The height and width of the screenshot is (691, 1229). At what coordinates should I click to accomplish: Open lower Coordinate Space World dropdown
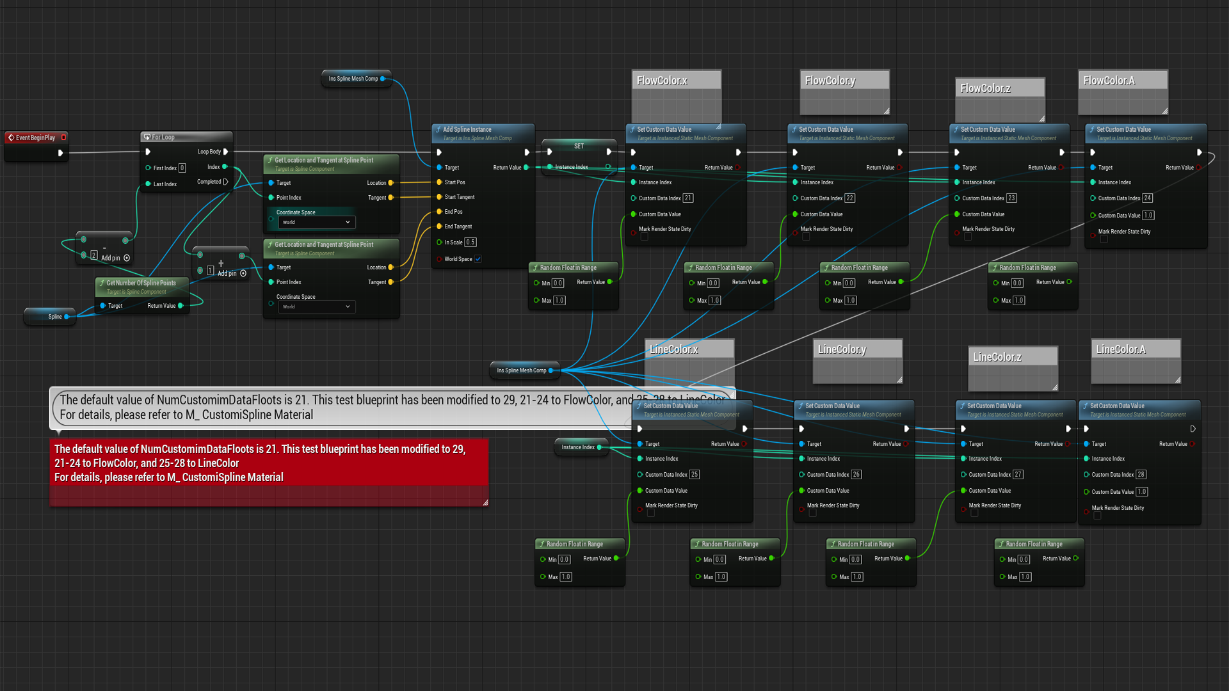coord(316,306)
